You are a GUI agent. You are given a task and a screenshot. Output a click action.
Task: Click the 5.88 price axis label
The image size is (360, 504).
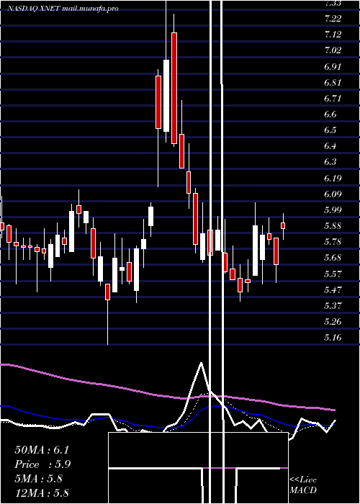click(x=333, y=226)
